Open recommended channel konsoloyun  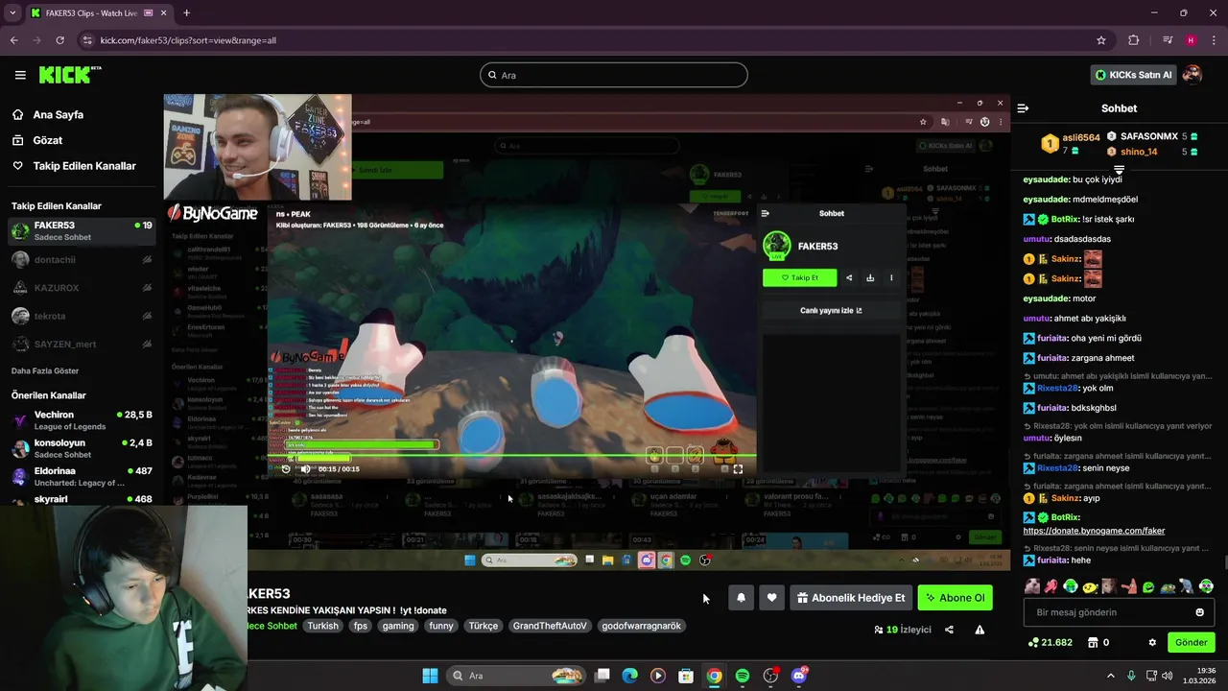click(x=81, y=448)
